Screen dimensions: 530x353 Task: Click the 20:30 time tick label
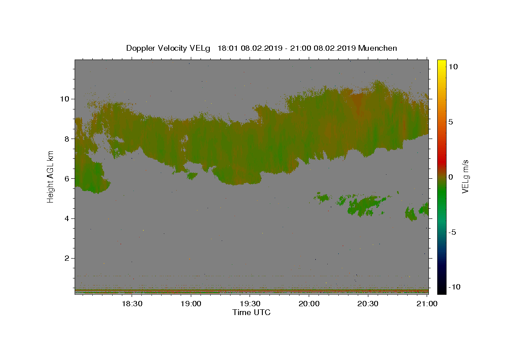tap(368, 304)
